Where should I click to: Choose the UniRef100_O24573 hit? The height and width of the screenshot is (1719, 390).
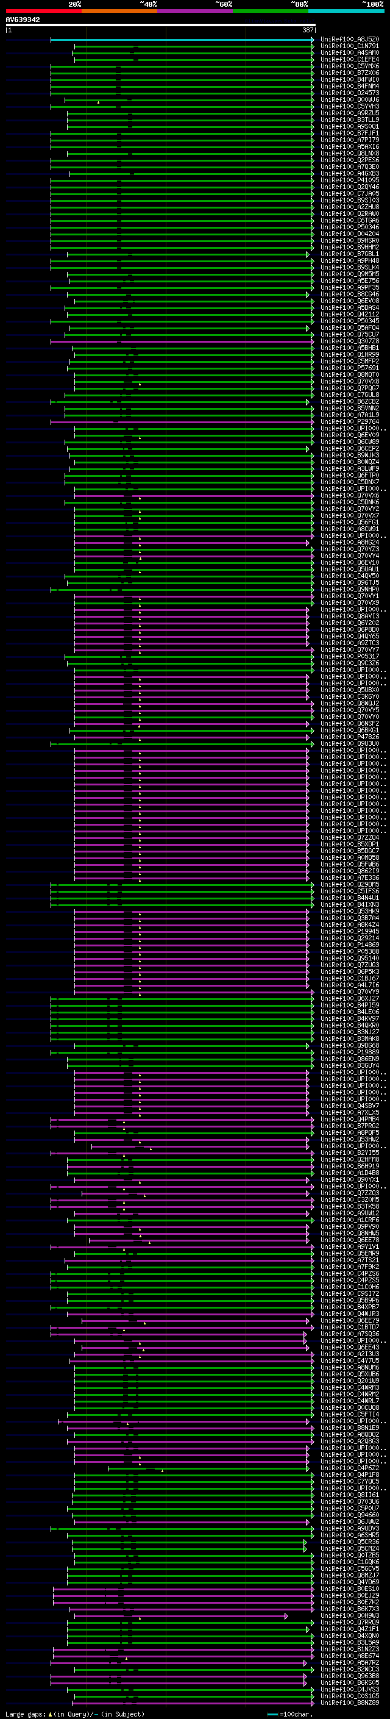click(x=350, y=93)
